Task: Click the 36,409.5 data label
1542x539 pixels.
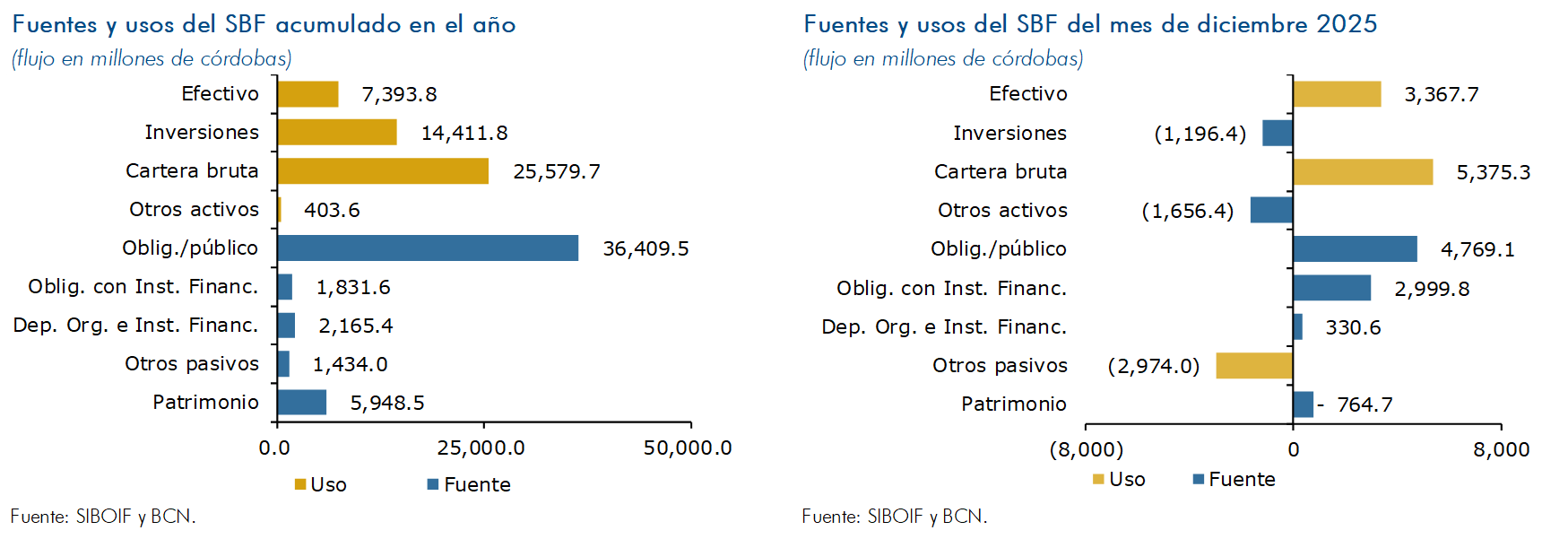Action: coord(645,249)
